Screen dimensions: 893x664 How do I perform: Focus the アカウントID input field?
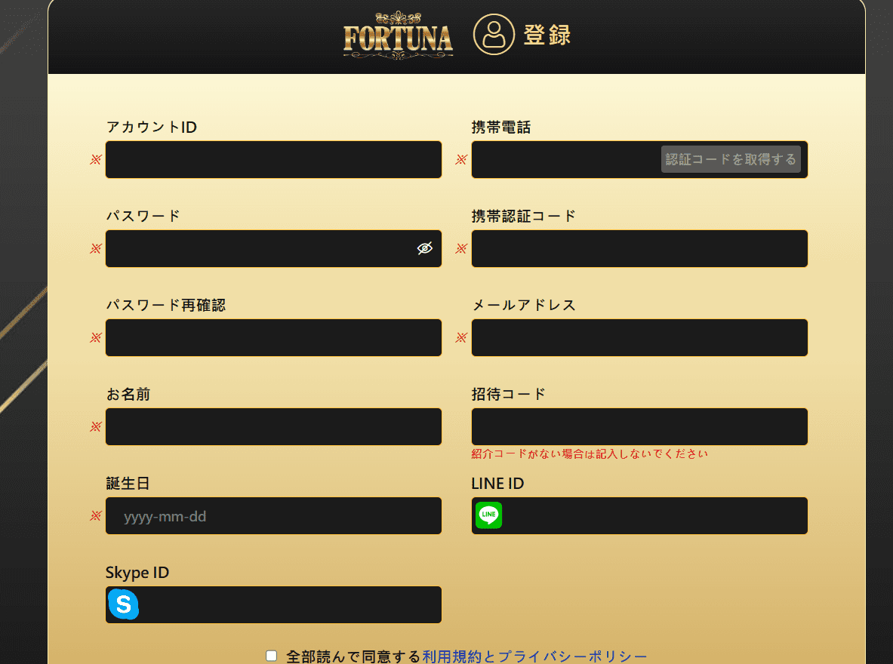273,159
